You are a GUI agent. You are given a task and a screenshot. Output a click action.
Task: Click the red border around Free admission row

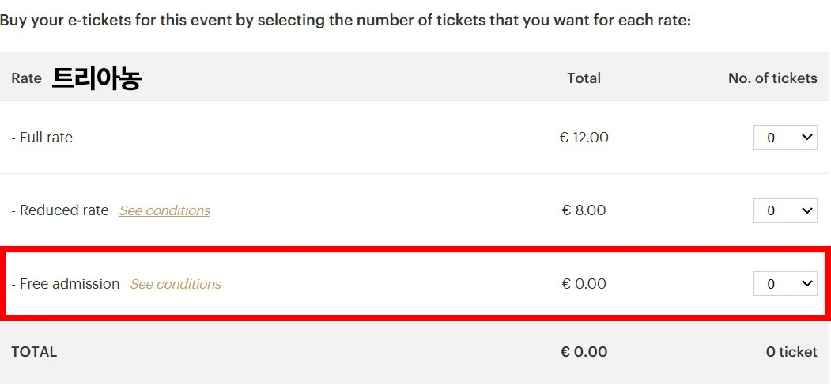415,250
